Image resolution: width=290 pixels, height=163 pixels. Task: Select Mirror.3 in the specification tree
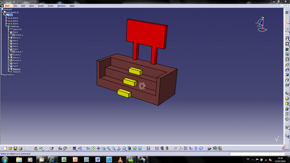point(17,69)
